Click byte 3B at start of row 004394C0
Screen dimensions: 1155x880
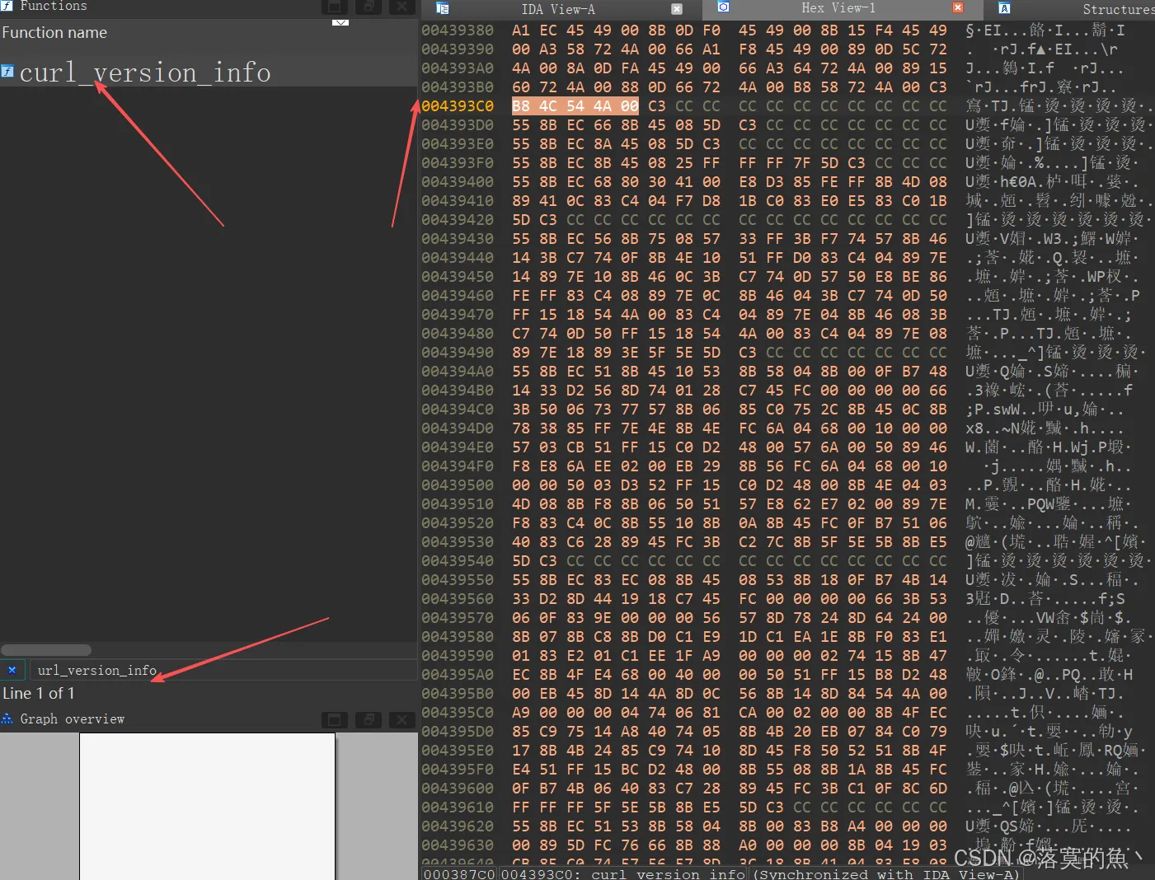[x=521, y=410]
